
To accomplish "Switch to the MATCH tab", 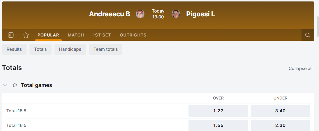I will tap(76, 35).
